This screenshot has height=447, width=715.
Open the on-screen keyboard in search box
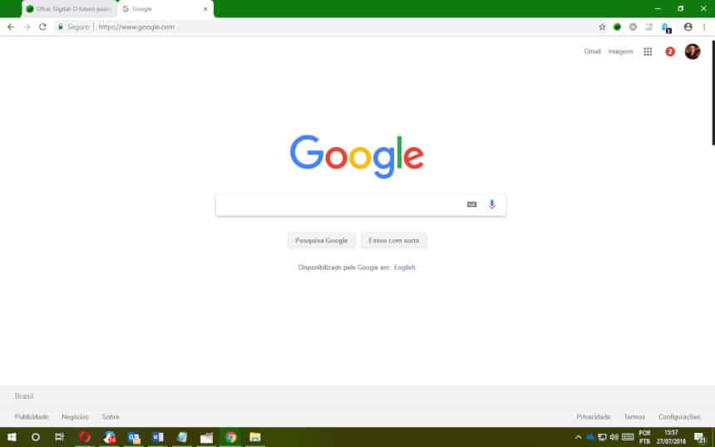[471, 204]
